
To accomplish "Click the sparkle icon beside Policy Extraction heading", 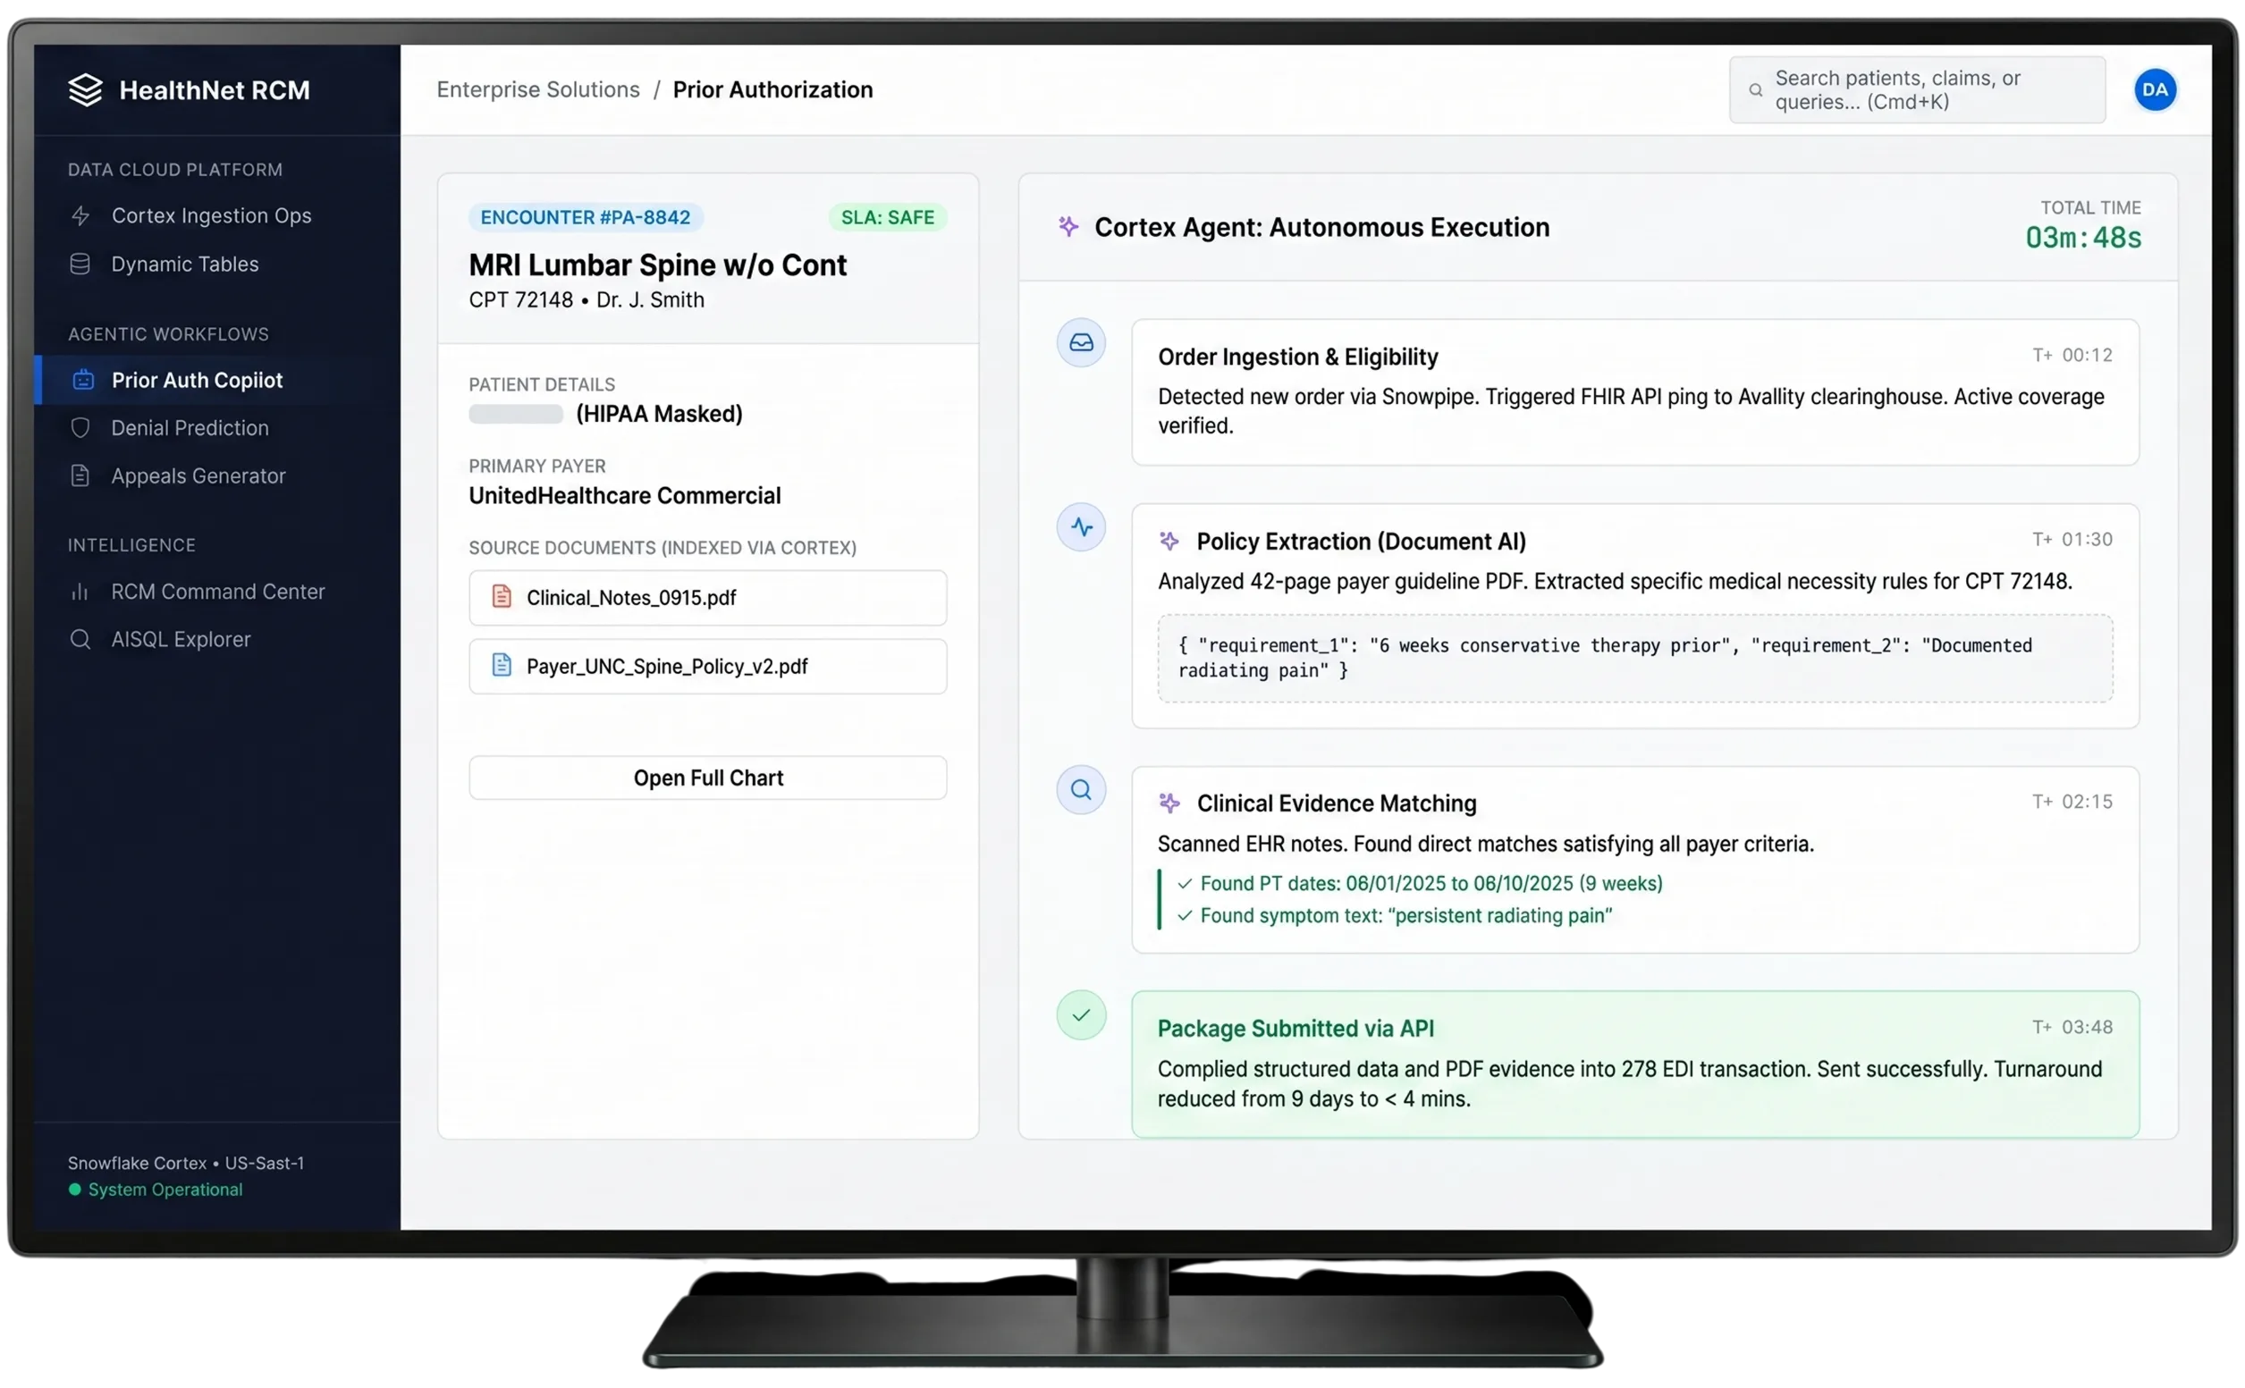I will pos(1169,541).
